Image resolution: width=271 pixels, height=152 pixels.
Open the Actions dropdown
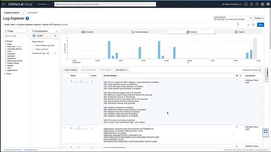coord(259,18)
